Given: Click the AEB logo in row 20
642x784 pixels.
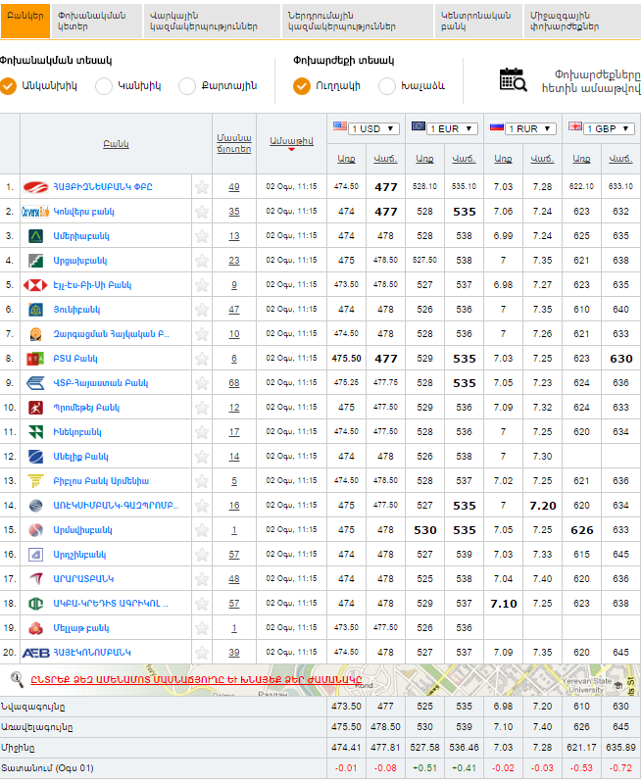Looking at the screenshot, I should (35, 653).
